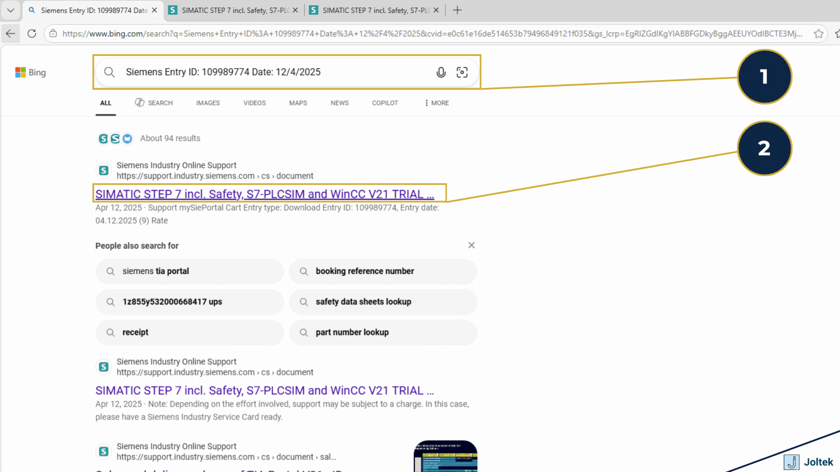
Task: Open the MORE dropdown menu
Action: (x=436, y=103)
